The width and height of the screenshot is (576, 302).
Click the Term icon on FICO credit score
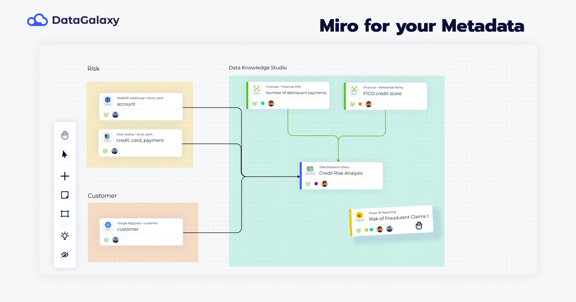point(354,89)
